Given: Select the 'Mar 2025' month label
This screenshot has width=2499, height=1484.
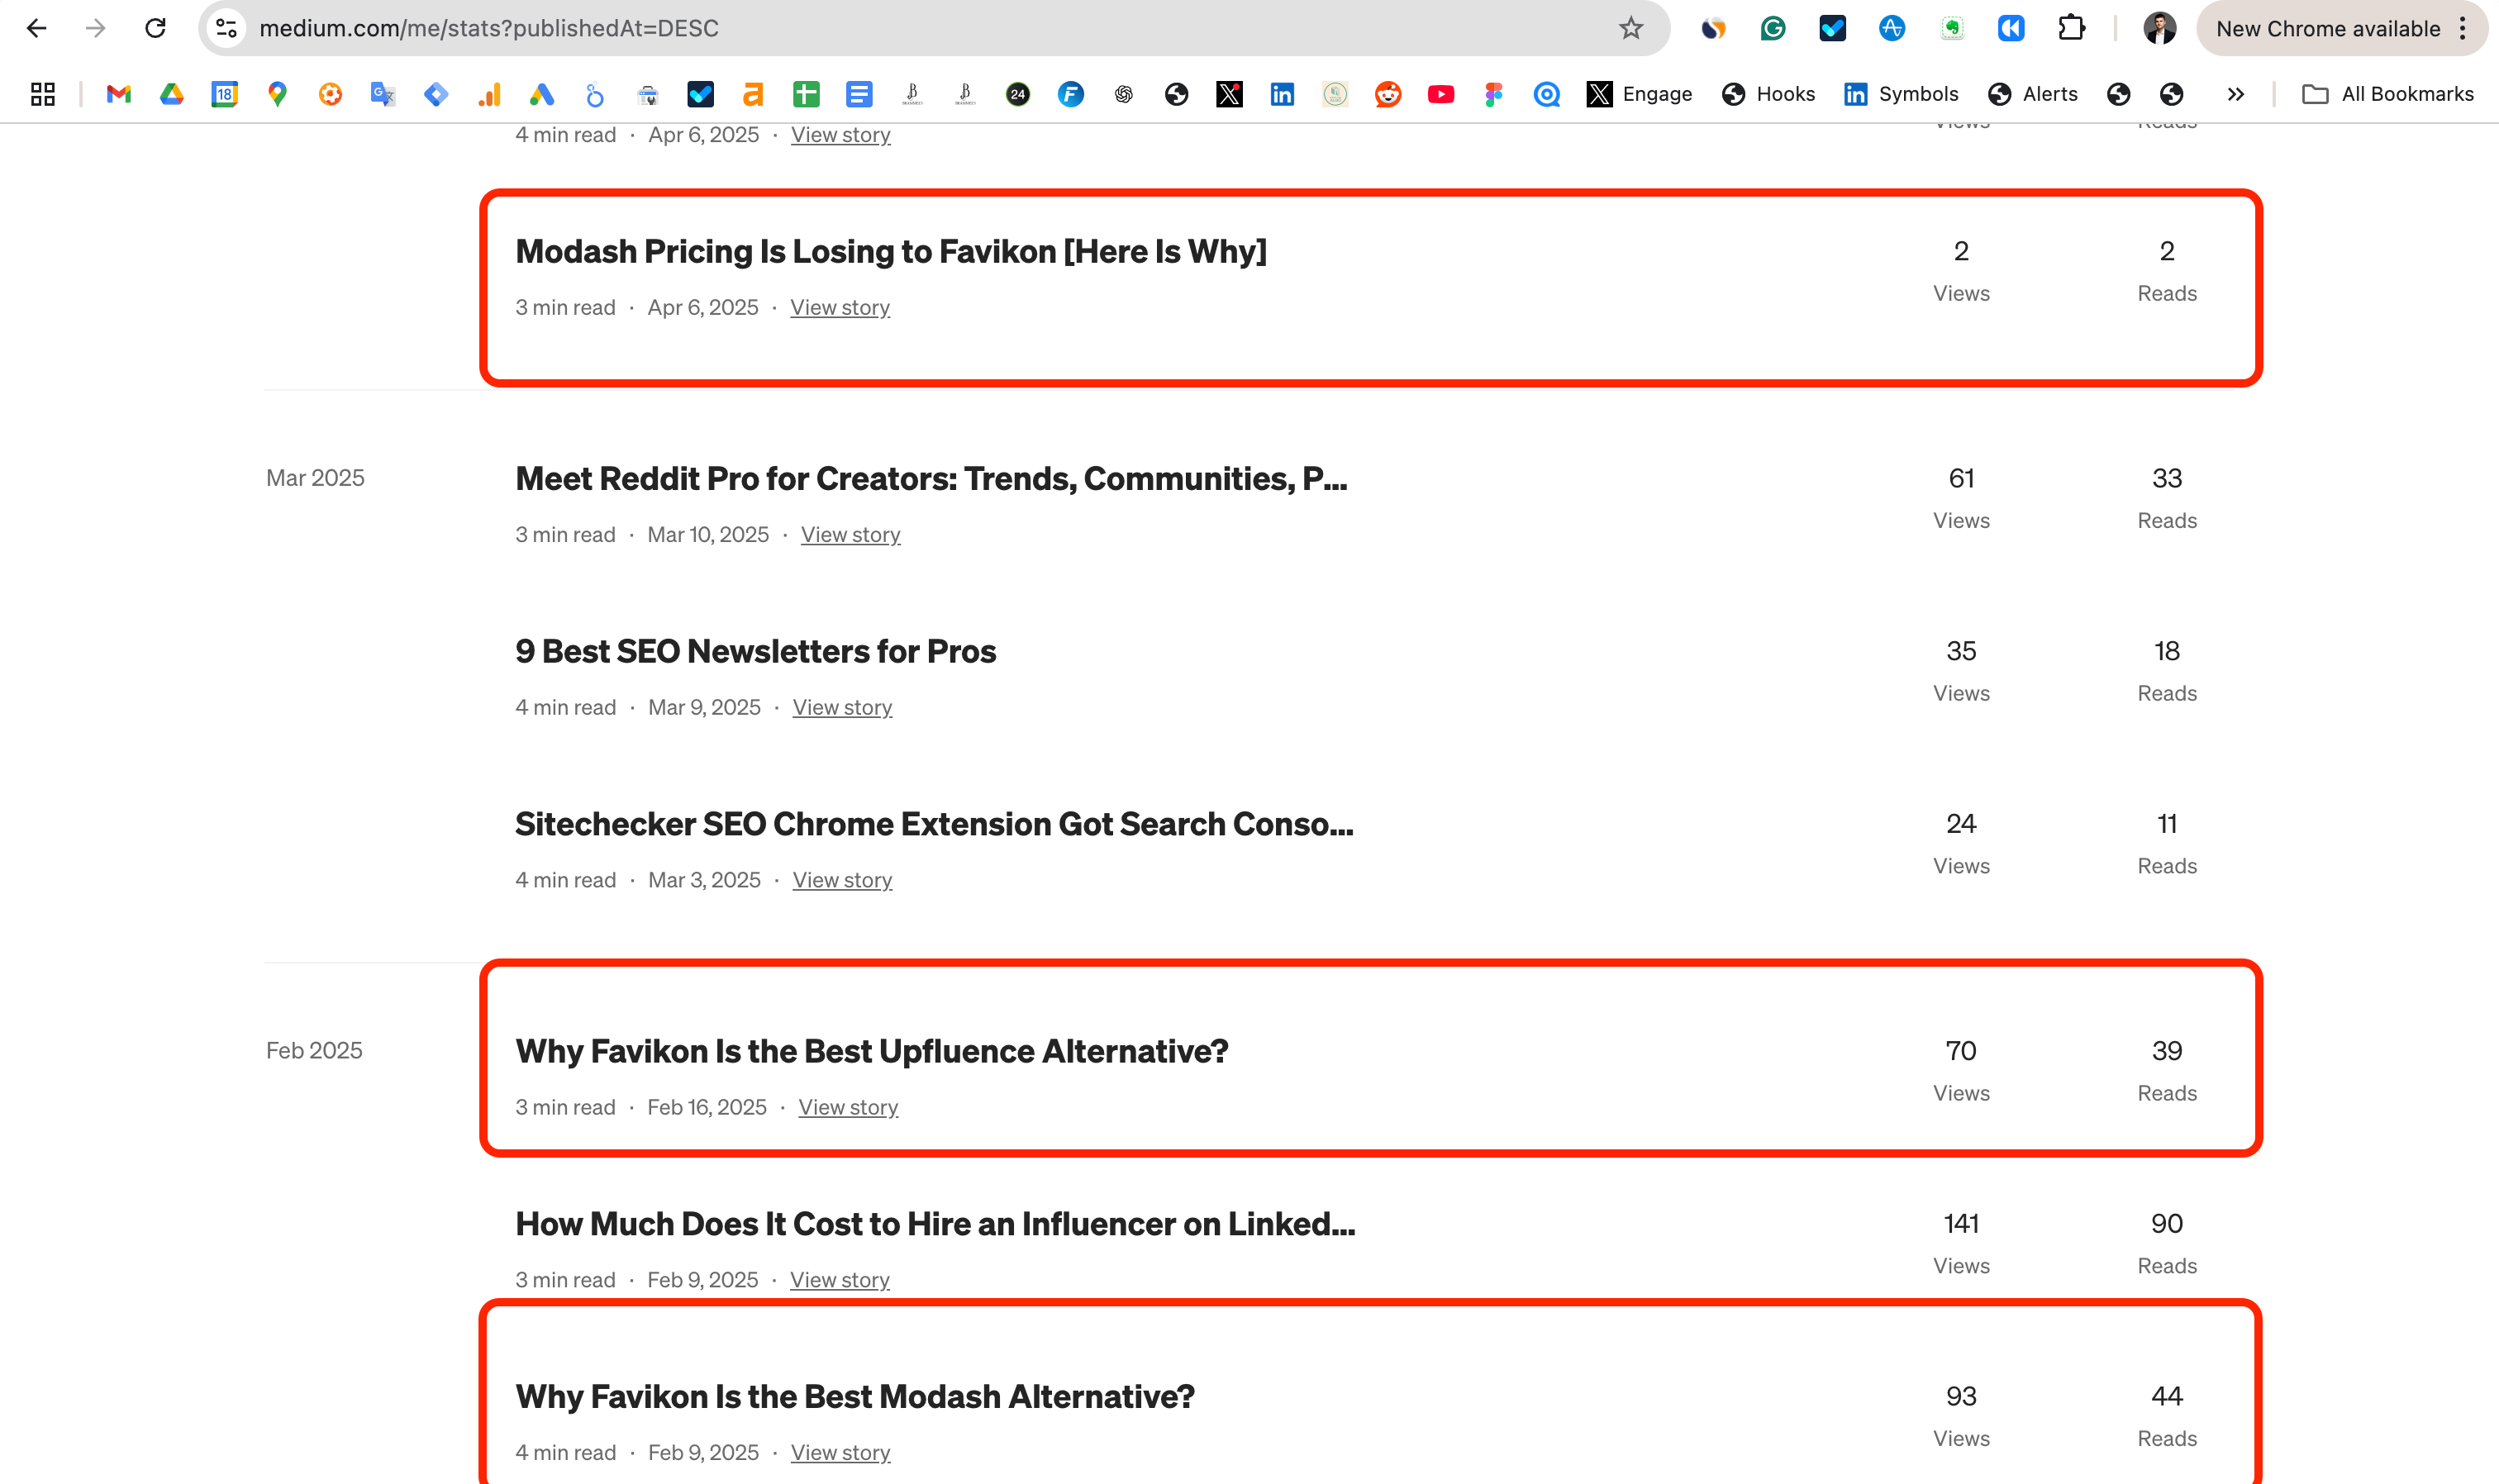Looking at the screenshot, I should 315,478.
